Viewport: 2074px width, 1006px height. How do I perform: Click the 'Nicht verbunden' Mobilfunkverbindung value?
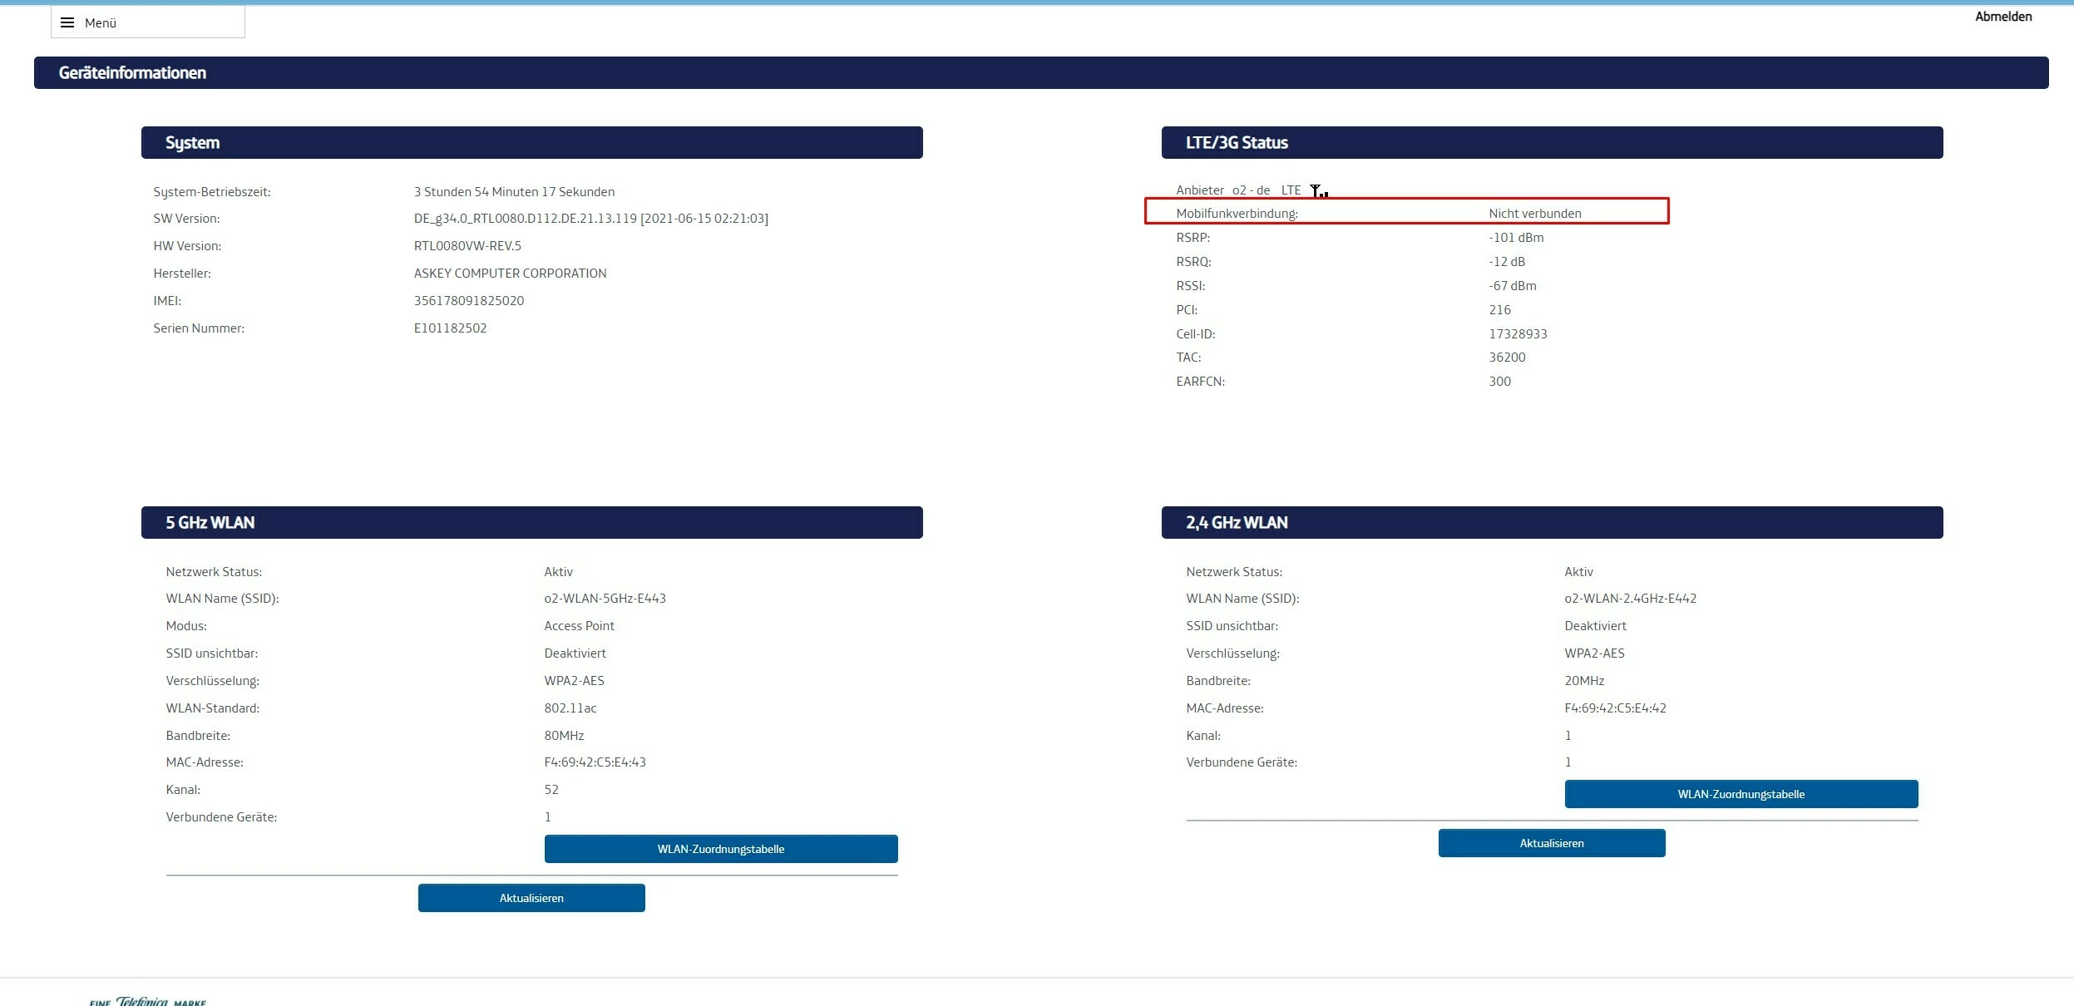tap(1534, 214)
